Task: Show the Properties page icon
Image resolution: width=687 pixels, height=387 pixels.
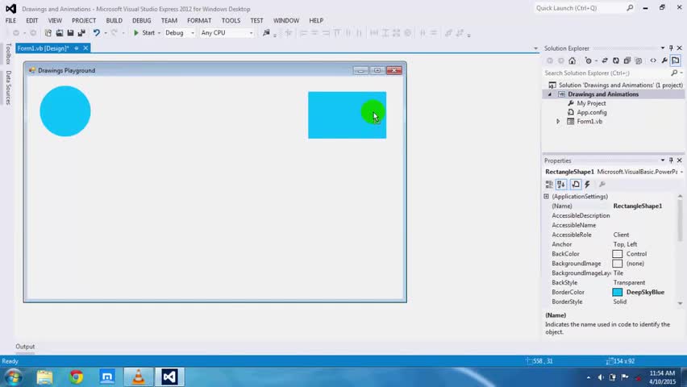Action: pyautogui.click(x=576, y=185)
